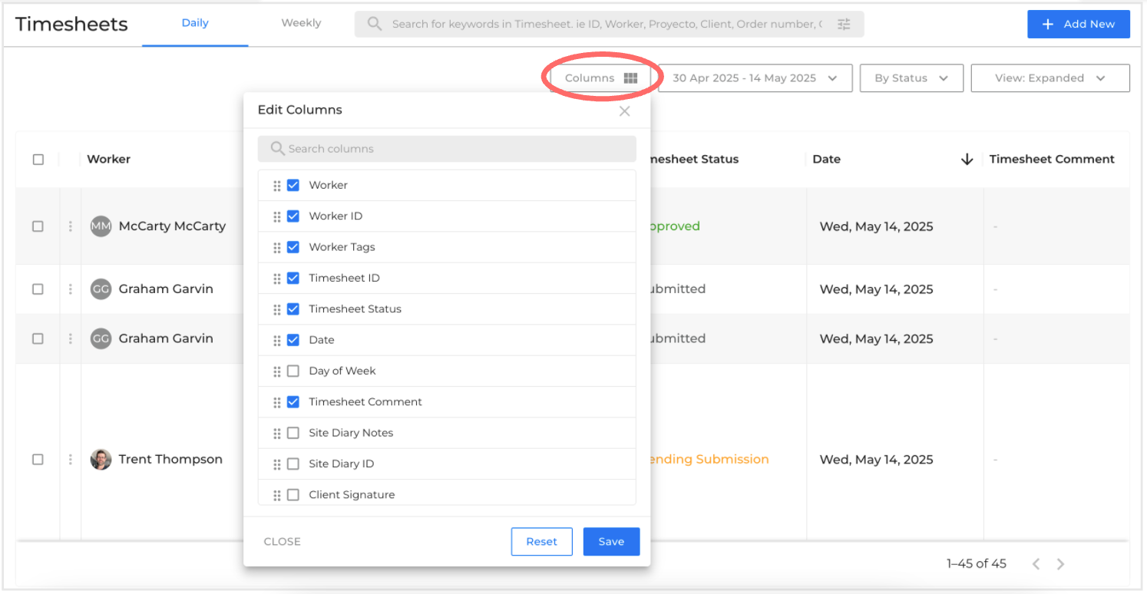The height and width of the screenshot is (594, 1147).
Task: Click the Columns button
Action: coord(600,78)
